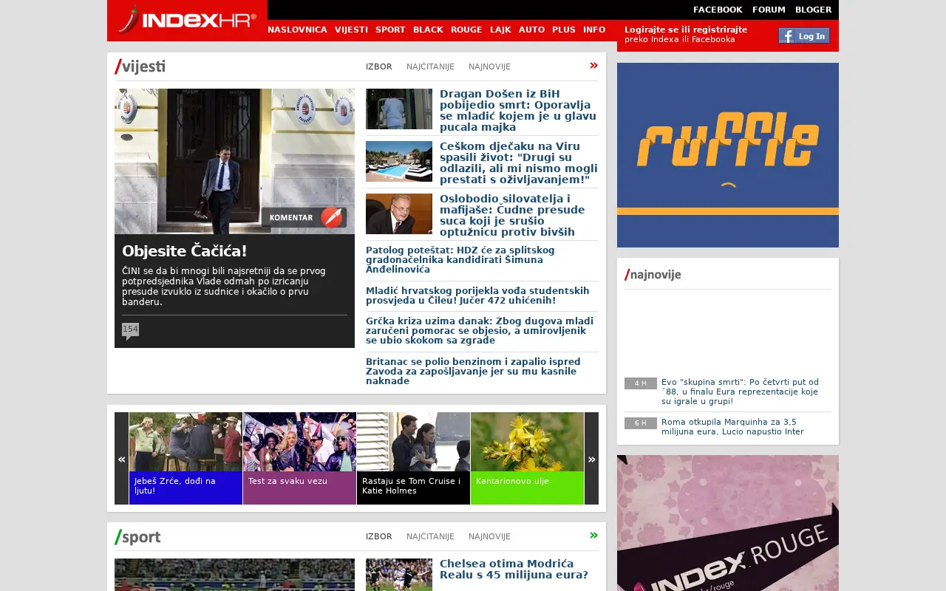The height and width of the screenshot is (591, 946).
Task: Open the PLUS menu item
Action: [564, 30]
